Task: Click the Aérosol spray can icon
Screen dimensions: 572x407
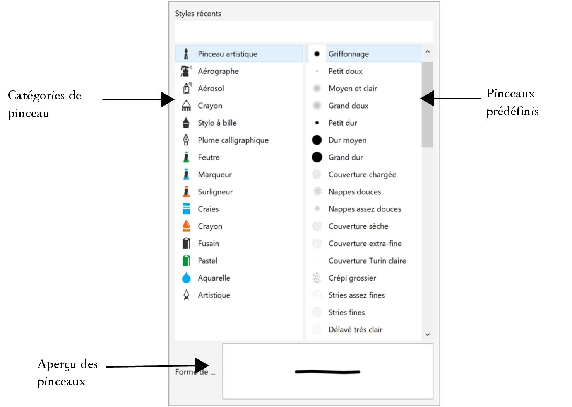Action: [187, 88]
